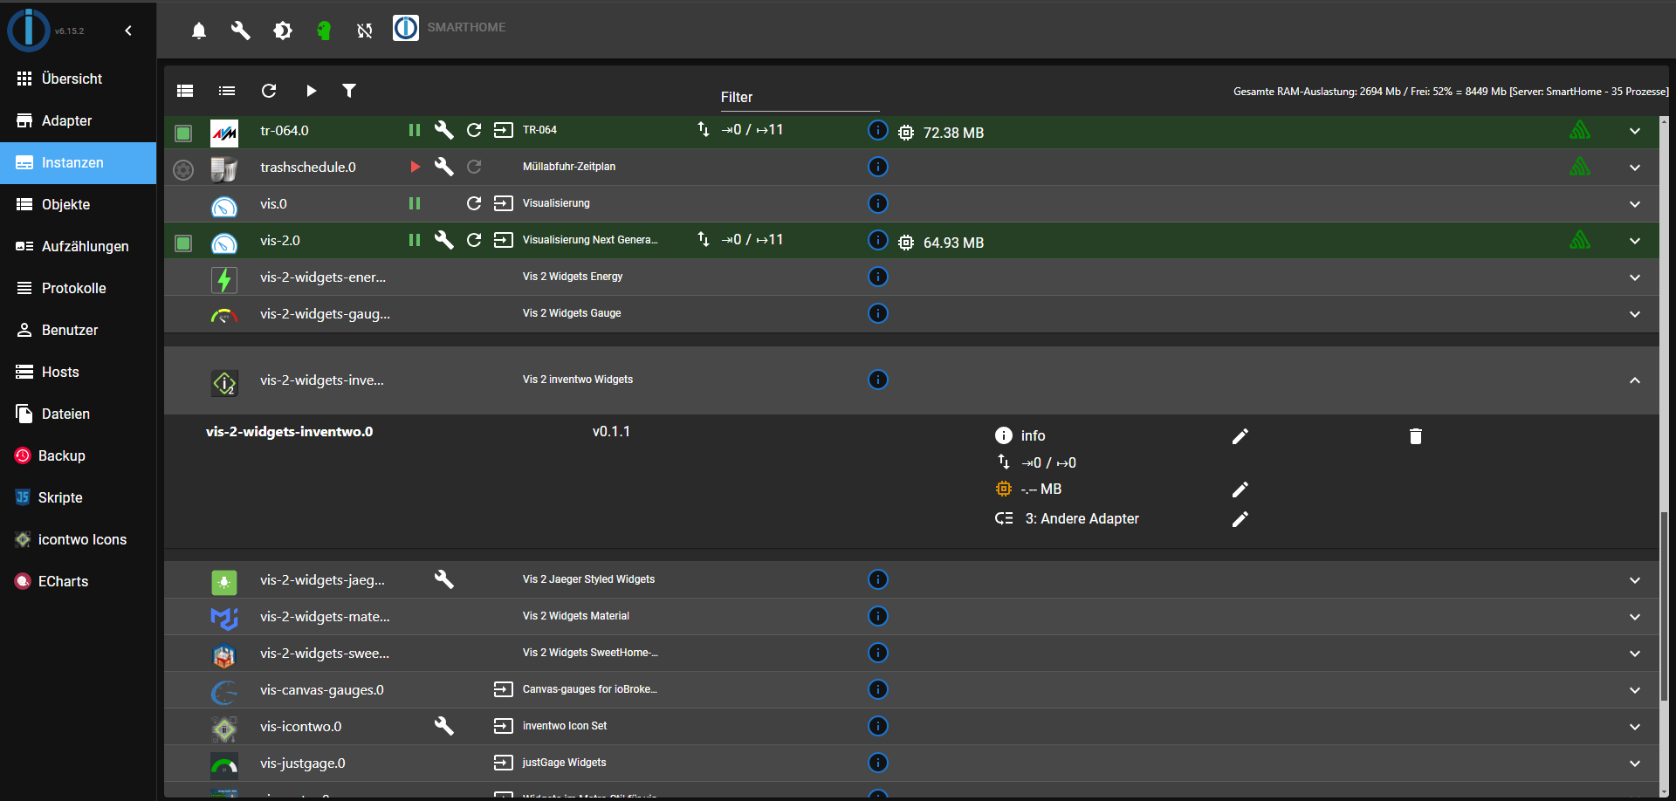Open system settings wrench in top bar
Image resolution: width=1676 pixels, height=801 pixels.
coord(241,31)
